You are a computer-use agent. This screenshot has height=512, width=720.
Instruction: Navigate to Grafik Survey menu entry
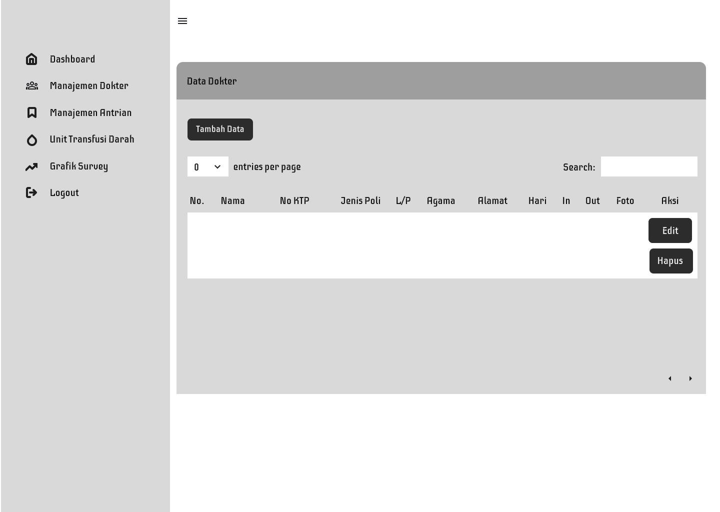coord(78,166)
